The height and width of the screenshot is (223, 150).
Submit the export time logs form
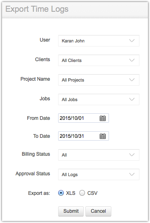[x=71, y=211]
